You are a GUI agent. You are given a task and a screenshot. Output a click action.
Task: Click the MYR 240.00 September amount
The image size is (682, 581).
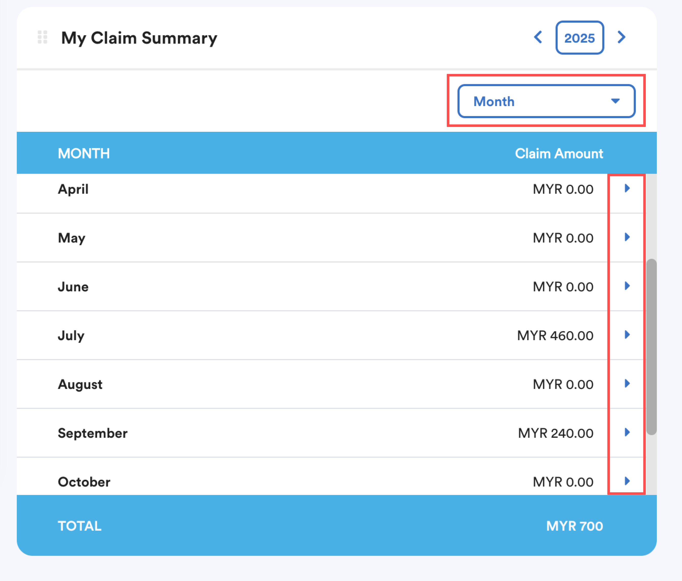pos(555,433)
